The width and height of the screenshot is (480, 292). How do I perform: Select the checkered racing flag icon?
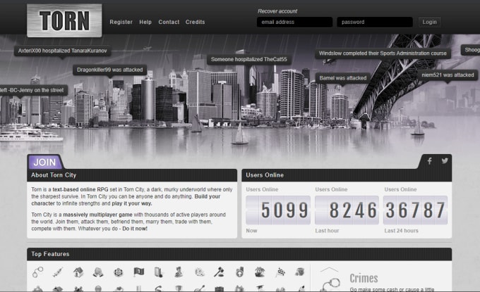click(x=280, y=272)
